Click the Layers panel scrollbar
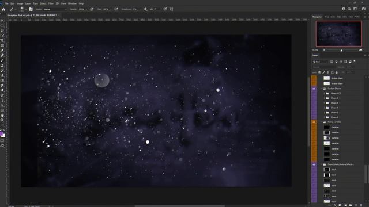 [x=366, y=174]
